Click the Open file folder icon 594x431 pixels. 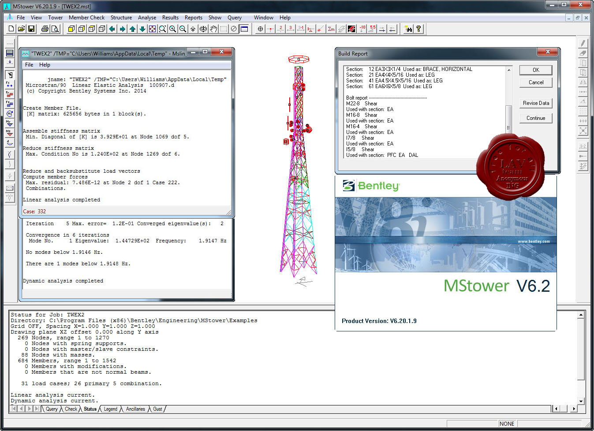21,29
